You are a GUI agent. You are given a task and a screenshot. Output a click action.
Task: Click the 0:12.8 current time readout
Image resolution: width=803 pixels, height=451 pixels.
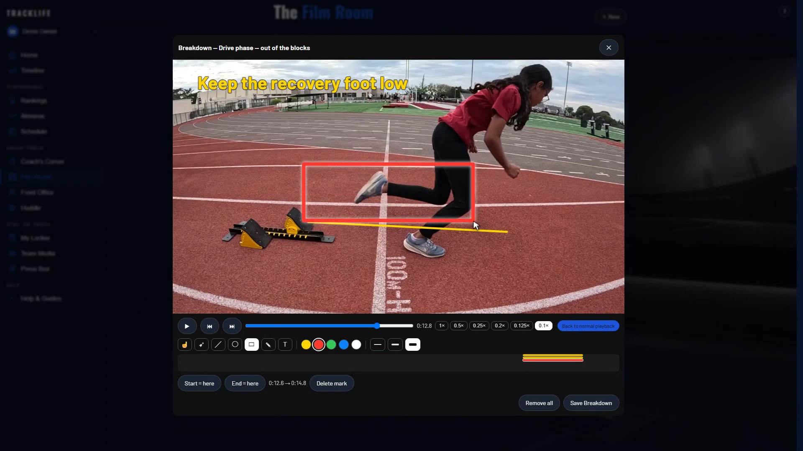424,326
